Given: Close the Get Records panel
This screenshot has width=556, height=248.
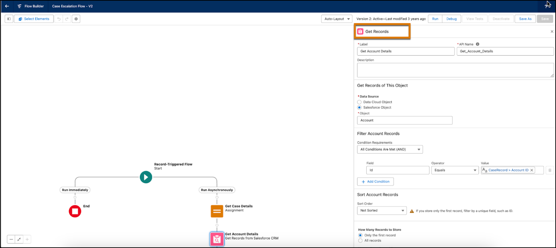Looking at the screenshot, I should click(552, 32).
